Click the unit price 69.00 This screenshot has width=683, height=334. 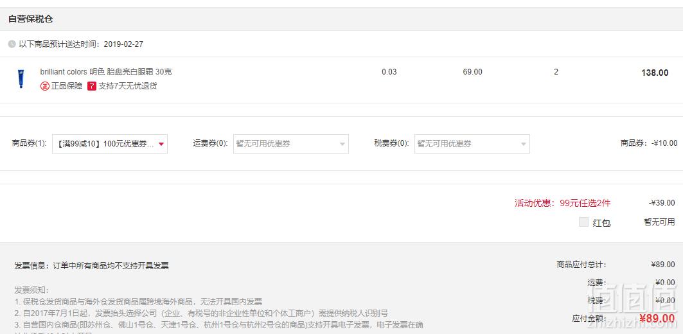[473, 72]
